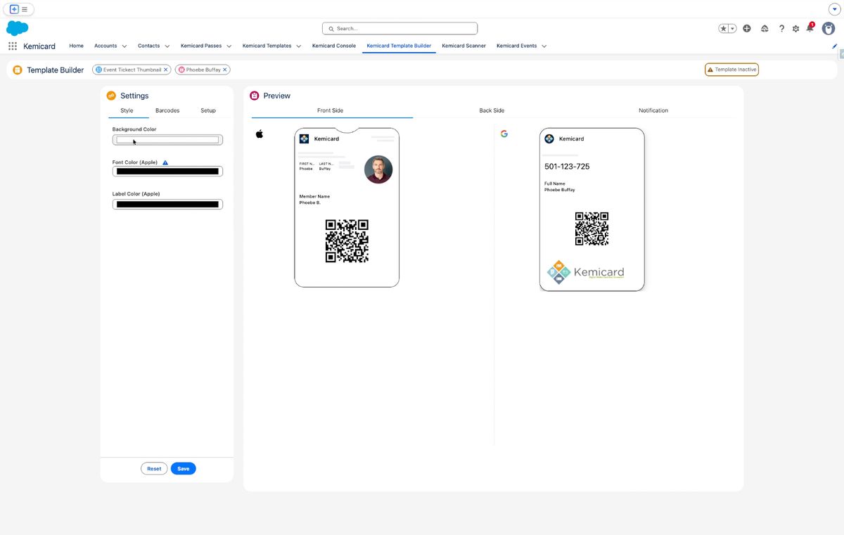This screenshot has height=535, width=844.
Task: Click the orange Settings panel icon
Action: [x=111, y=96]
